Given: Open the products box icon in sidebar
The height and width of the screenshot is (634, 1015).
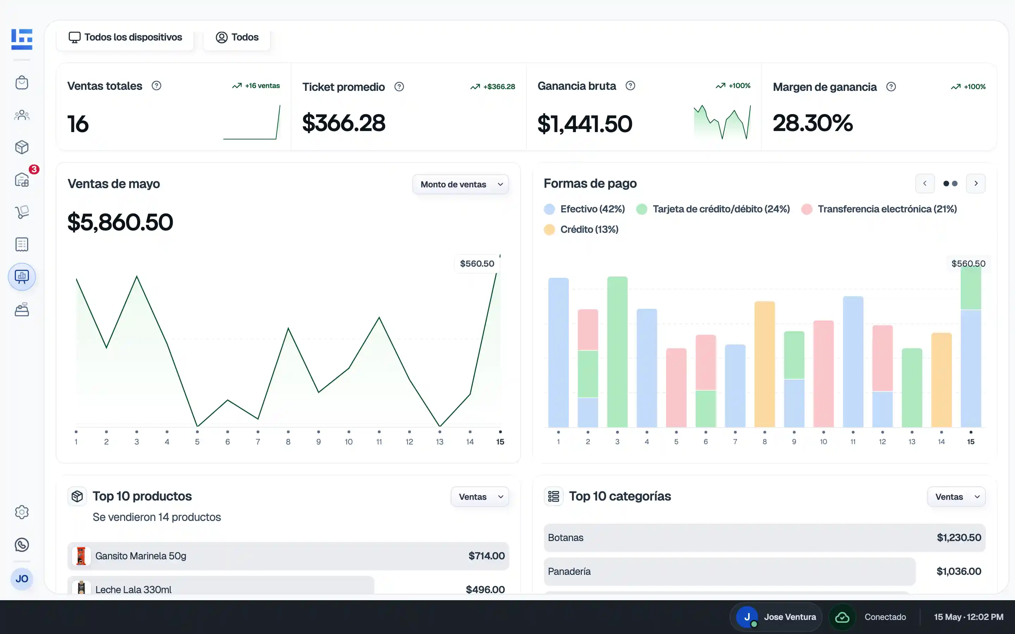Looking at the screenshot, I should (x=22, y=147).
